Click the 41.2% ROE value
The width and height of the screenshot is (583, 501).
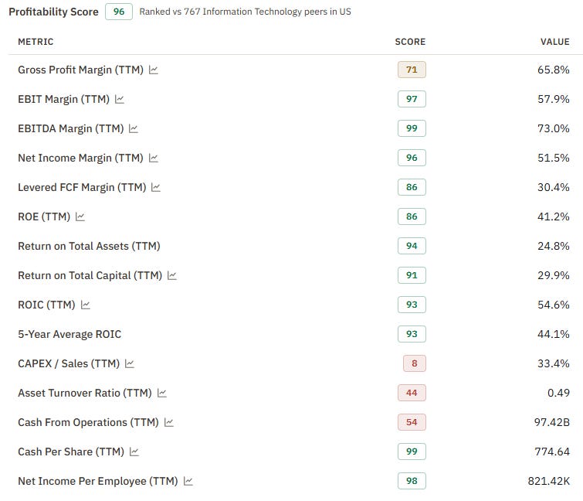pos(553,216)
